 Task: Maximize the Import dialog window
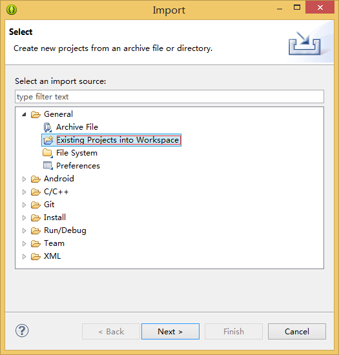297,8
